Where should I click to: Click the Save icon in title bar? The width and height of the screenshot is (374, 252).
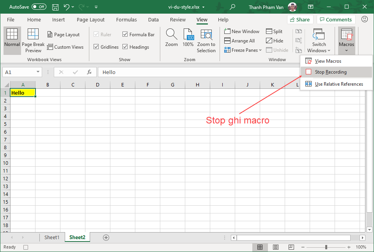55,7
